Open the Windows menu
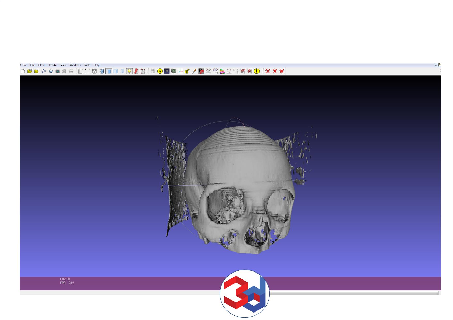Screen dimensions: 453x320 (x=75, y=65)
